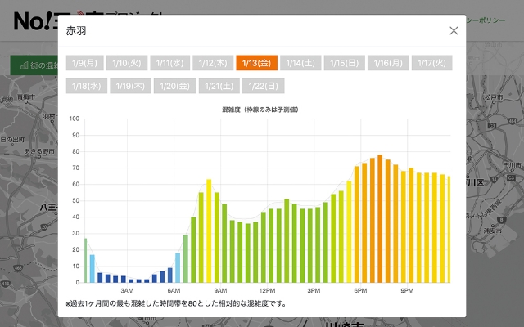This screenshot has width=524, height=327.
Task: Click the tall yellow morning peak bar before 9AM
Action: point(209,231)
